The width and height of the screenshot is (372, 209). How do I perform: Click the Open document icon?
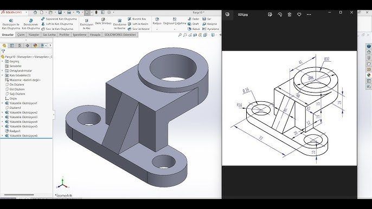pyautogui.click(x=50, y=12)
